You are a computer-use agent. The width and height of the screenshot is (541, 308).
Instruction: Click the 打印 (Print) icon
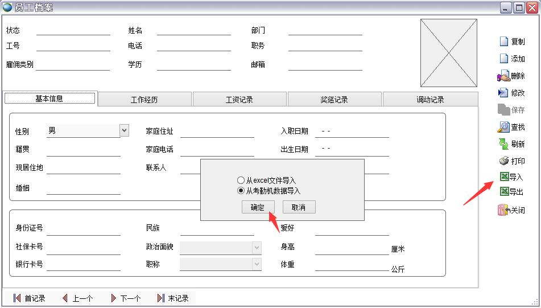503,161
